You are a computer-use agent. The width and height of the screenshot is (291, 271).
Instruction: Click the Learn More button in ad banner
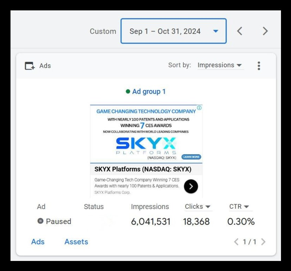[191, 157]
